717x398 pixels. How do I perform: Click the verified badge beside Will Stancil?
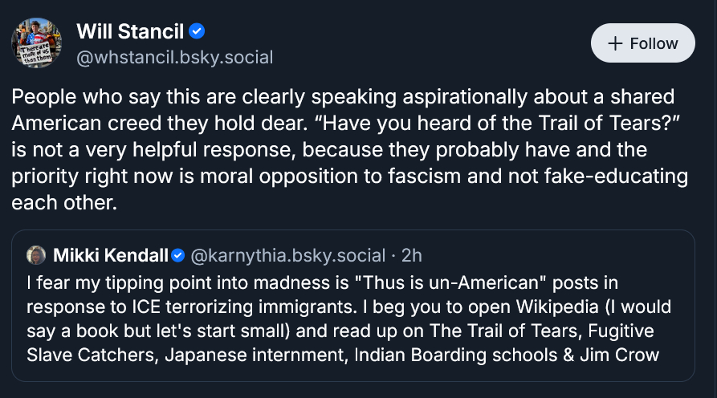coord(197,32)
